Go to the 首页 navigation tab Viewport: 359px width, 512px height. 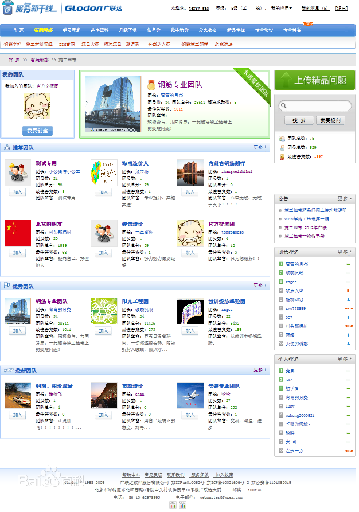point(18,30)
